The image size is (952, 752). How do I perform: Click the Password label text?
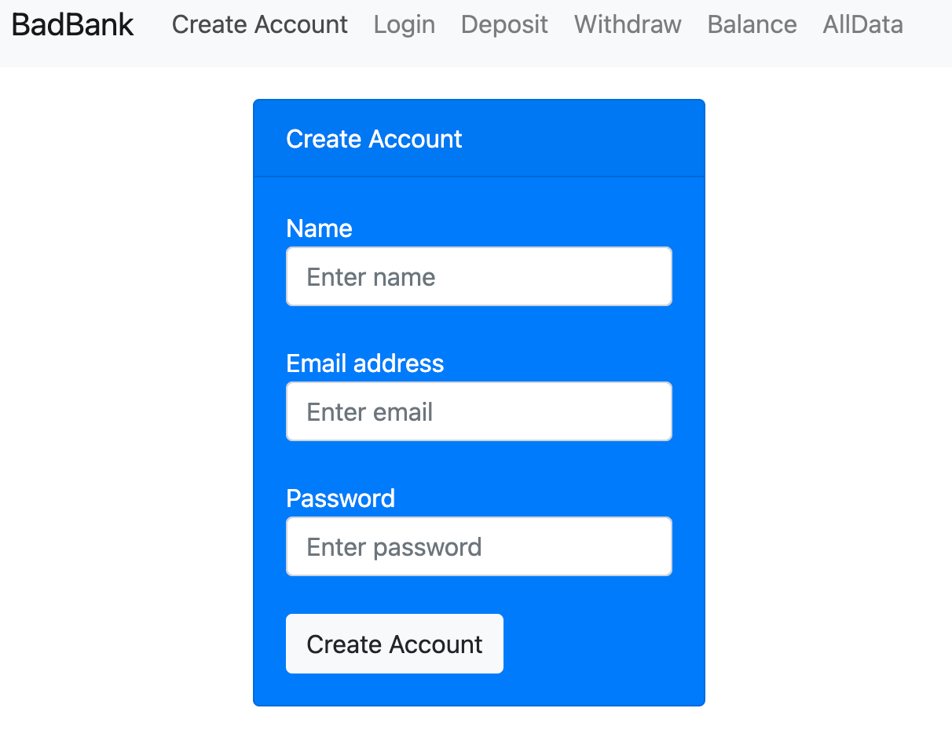[x=340, y=498]
